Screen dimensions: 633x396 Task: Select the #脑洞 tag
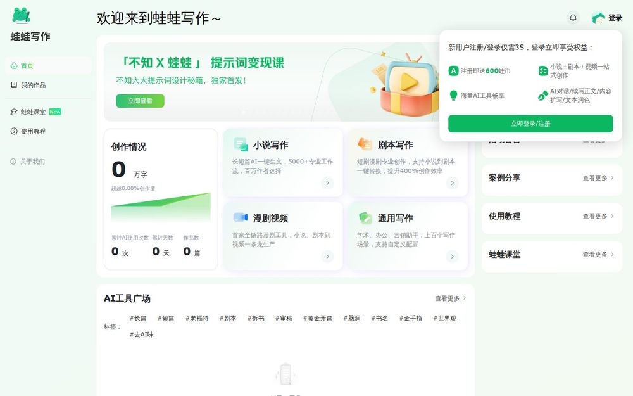[351, 319]
